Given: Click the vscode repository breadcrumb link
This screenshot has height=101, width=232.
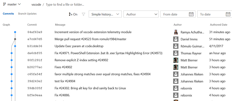Looking at the screenshot, I should point(36,5).
